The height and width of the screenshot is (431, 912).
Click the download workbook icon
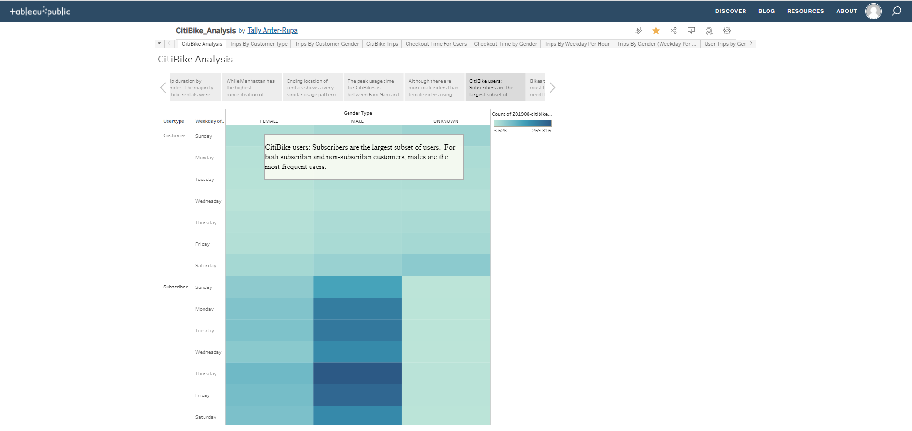[x=691, y=31]
